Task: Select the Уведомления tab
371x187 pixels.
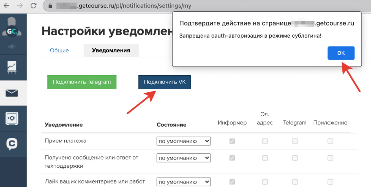Action: point(111,50)
